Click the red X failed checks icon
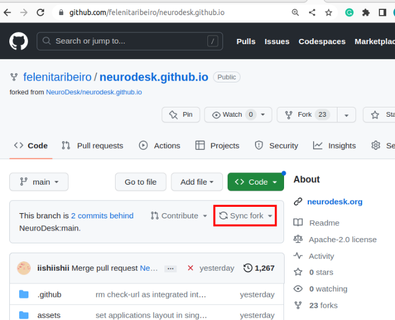The image size is (395, 320). coord(191,268)
